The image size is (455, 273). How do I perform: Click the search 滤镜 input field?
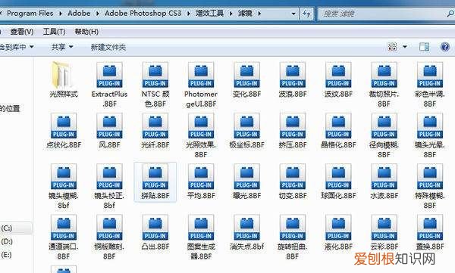tap(386, 14)
